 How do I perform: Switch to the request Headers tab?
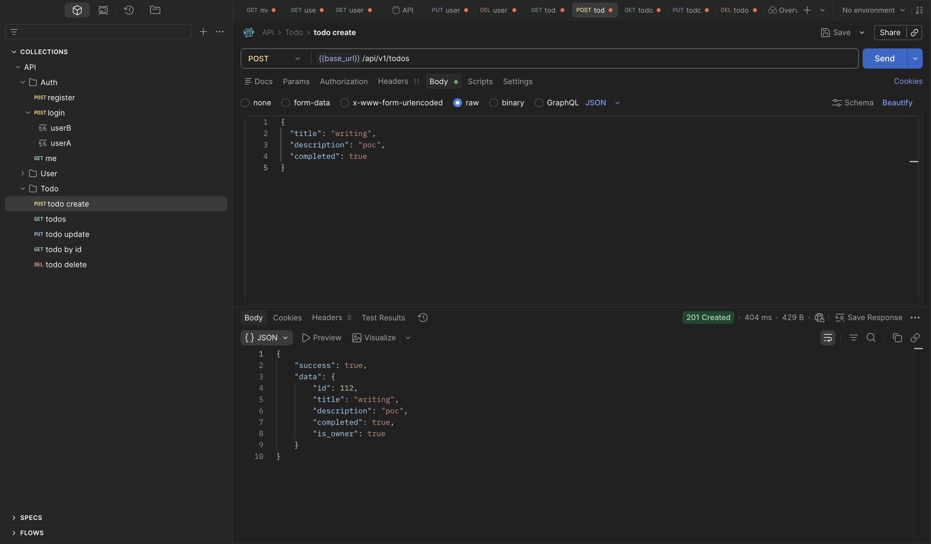(399, 81)
